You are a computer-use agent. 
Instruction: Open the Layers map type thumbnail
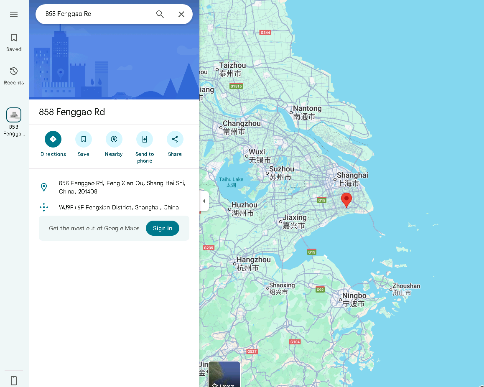click(x=224, y=374)
